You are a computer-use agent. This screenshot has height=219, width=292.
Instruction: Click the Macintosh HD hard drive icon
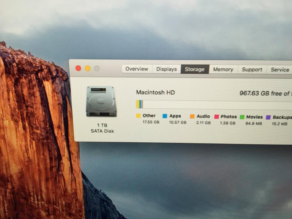coord(101,101)
